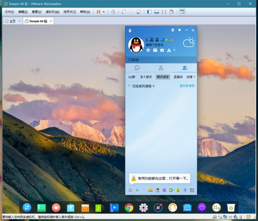Viewport: 258px width, 221px height.
Task: Expand more apps double-arrow in QQ header
Action: (x=174, y=50)
